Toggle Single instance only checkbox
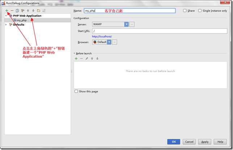The width and height of the screenshot is (233, 150). [200, 11]
